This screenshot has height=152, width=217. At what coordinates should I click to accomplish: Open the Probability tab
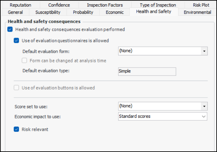83,12
